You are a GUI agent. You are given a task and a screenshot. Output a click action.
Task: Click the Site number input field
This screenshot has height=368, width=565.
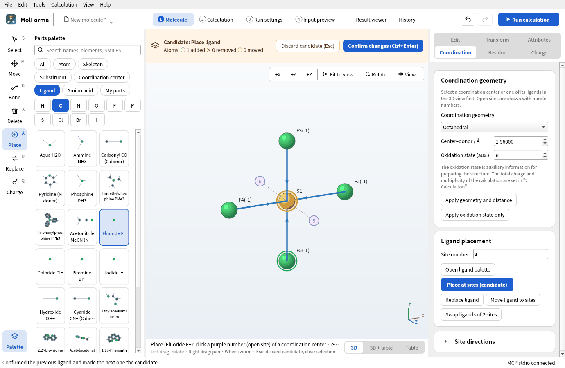[x=511, y=254]
